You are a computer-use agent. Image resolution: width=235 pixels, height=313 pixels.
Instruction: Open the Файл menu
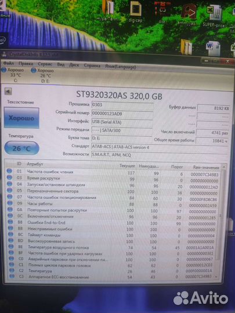pos(8,63)
